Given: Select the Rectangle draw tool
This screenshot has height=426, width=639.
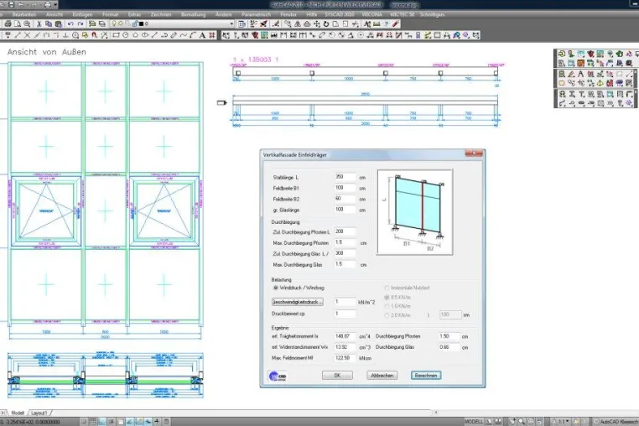Looking at the screenshot, I should pyautogui.click(x=116, y=35).
